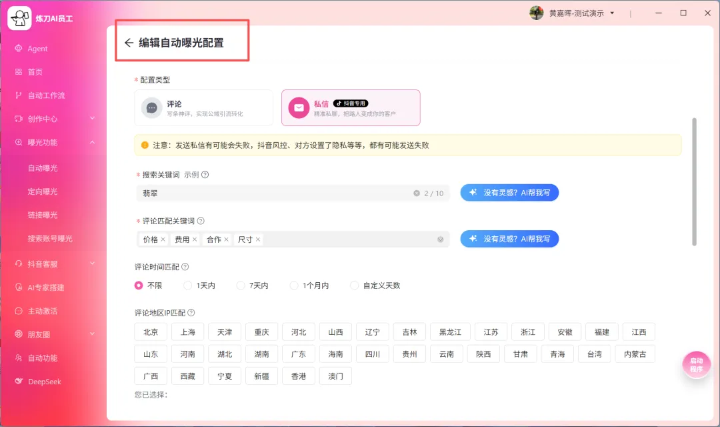The image size is (720, 427).
Task: Go back using the arrow beside 编辑自动曝光配置
Action: pyautogui.click(x=129, y=41)
